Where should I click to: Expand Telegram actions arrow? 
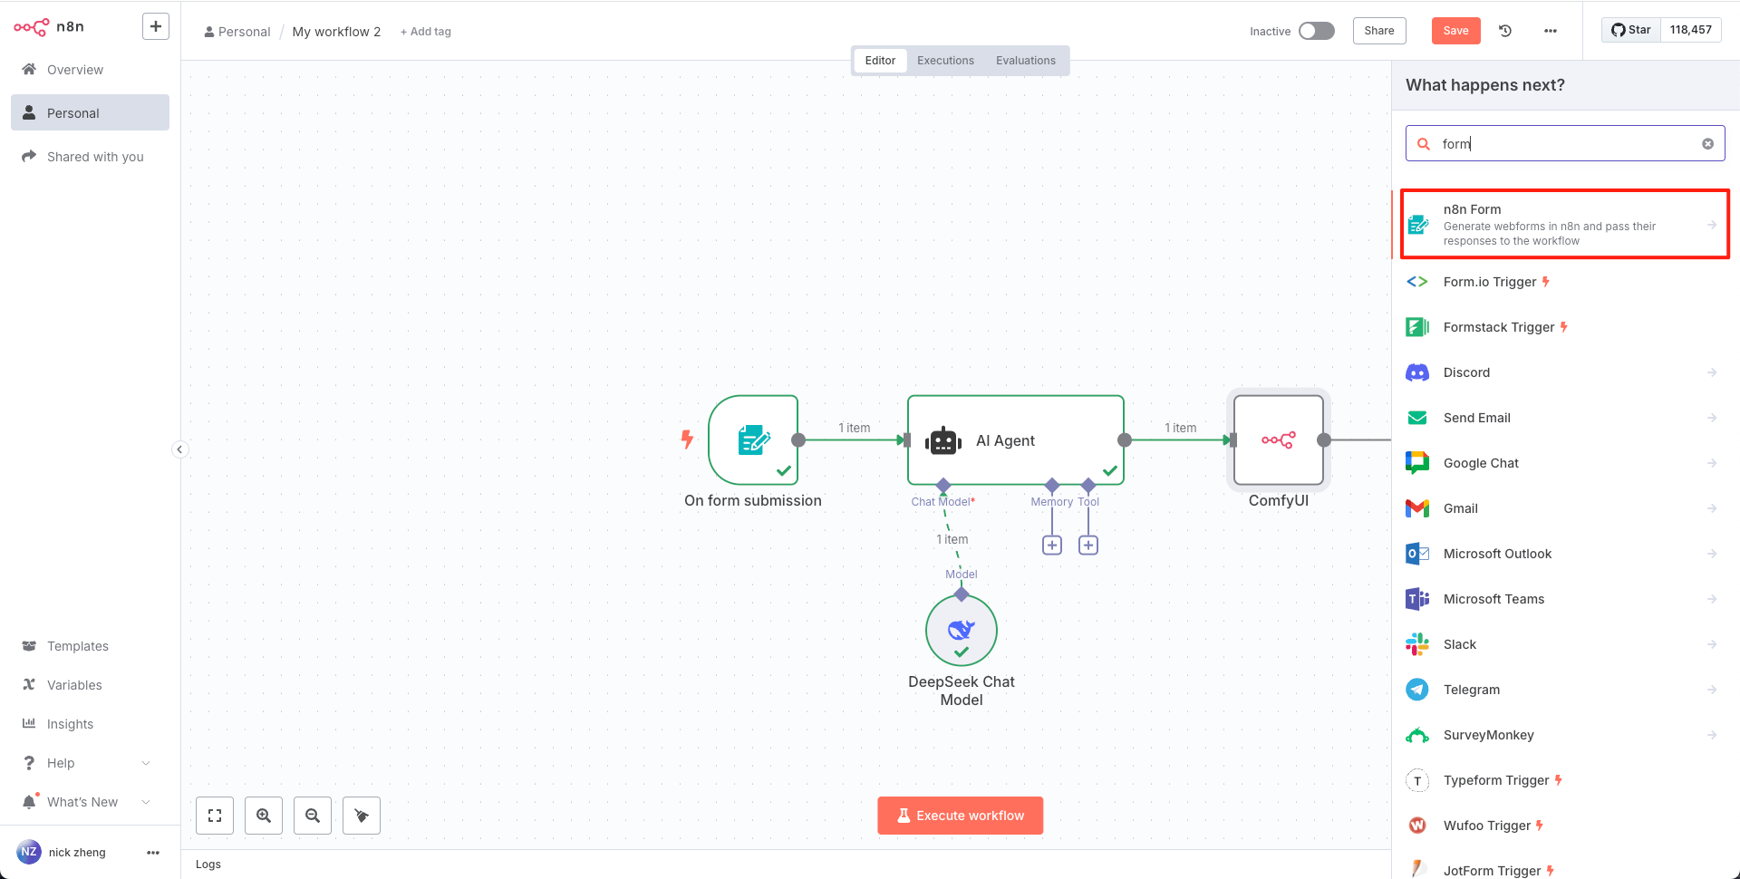[1712, 690]
